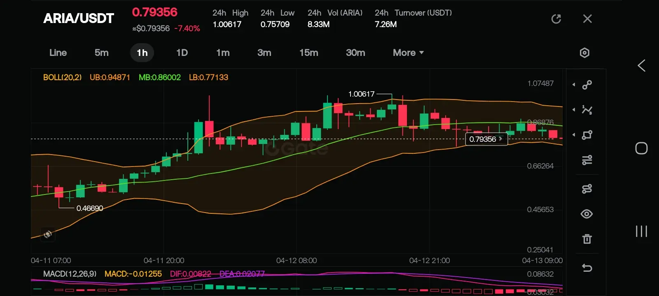This screenshot has width=659, height=296.
Task: Tap the 24h High value in the header
Action: 227,24
